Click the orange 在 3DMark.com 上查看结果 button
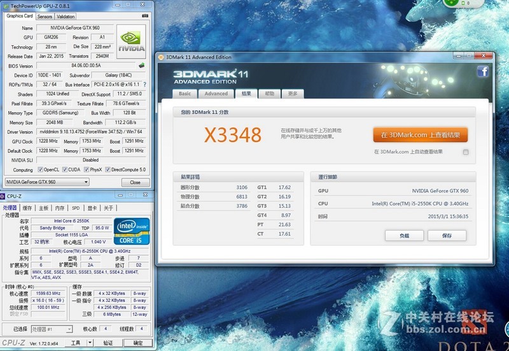Viewport: 509px width, 351px height. [x=421, y=135]
